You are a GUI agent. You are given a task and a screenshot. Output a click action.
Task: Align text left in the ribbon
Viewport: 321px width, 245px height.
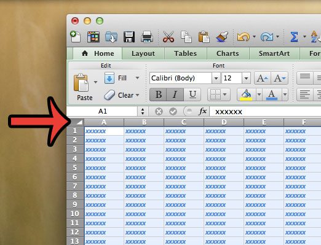pos(305,95)
